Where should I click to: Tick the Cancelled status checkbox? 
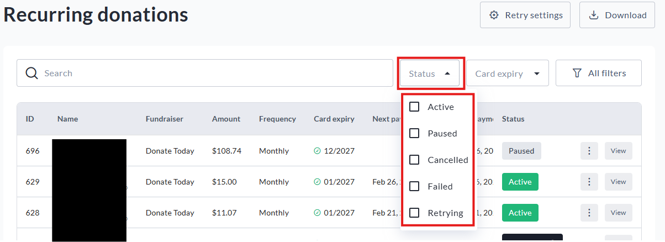[414, 160]
